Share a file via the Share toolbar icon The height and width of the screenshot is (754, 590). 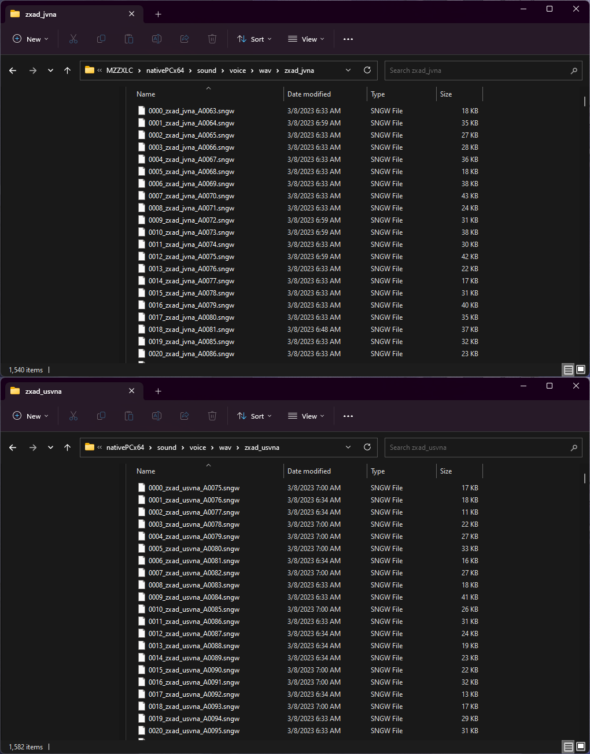click(x=184, y=39)
